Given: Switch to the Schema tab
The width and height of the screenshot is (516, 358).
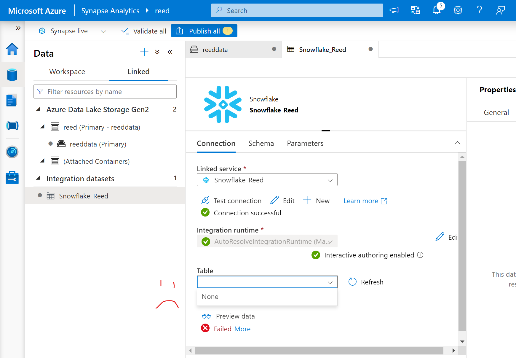Looking at the screenshot, I should click(261, 143).
